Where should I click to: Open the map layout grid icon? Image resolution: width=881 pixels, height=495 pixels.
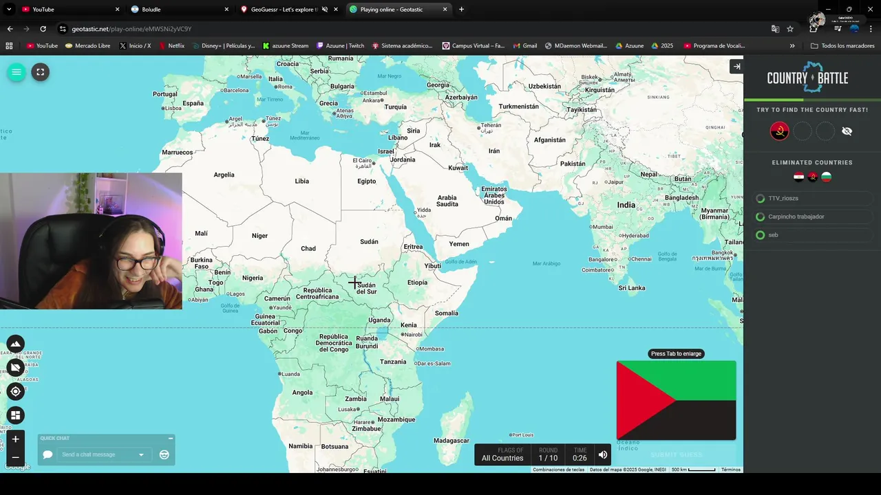[15, 415]
